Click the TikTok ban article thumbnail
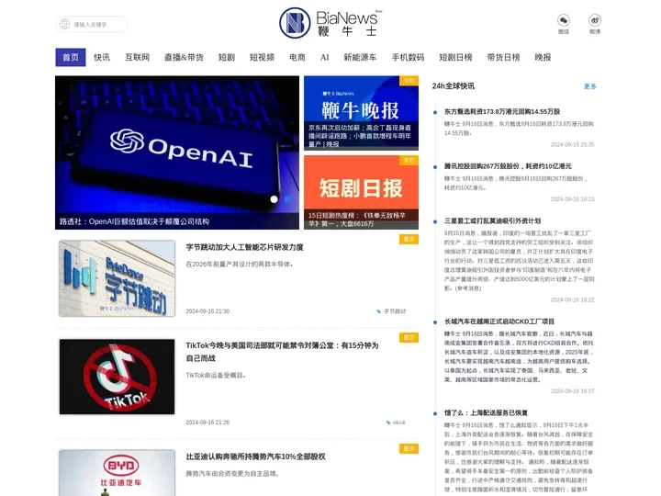Screen dimensions: 661x496 [x=118, y=377]
